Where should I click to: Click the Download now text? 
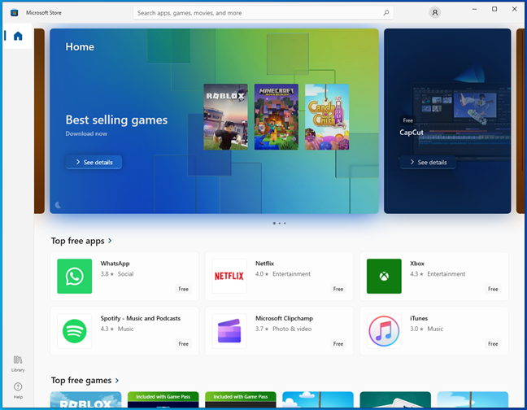(x=86, y=133)
